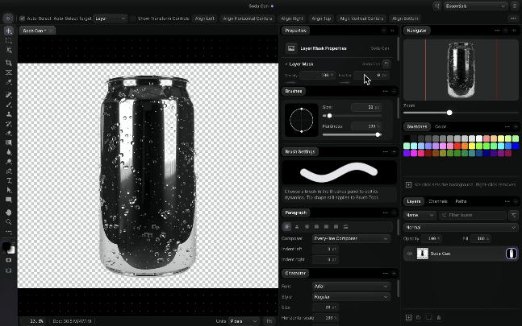Open the Arial font dropdown
522x326 pixels.
351,287
